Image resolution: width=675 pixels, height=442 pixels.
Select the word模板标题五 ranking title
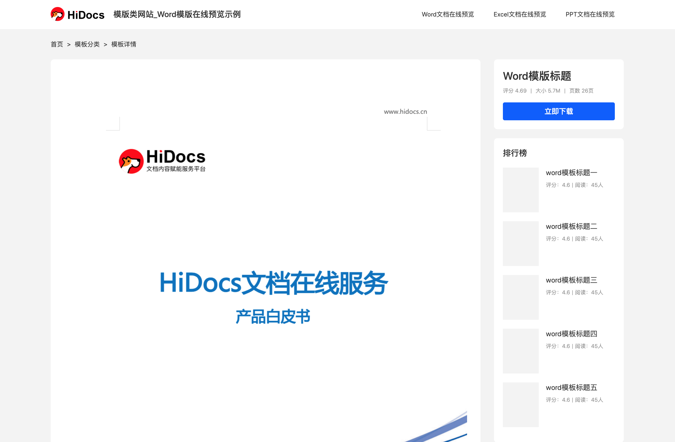[x=571, y=387]
